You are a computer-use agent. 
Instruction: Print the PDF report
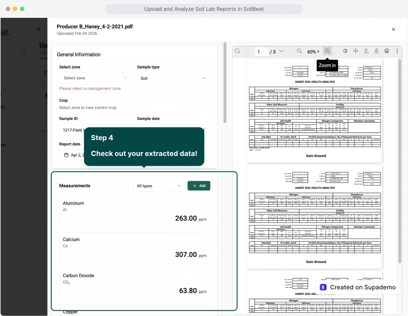(387, 51)
